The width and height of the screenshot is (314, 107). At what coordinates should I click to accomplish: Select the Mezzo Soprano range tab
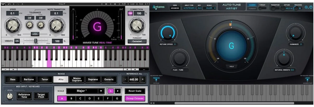point(77,79)
